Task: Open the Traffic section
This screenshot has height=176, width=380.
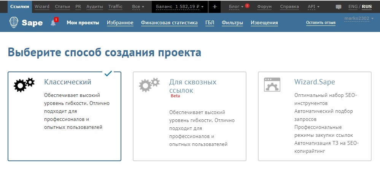Action: click(115, 6)
